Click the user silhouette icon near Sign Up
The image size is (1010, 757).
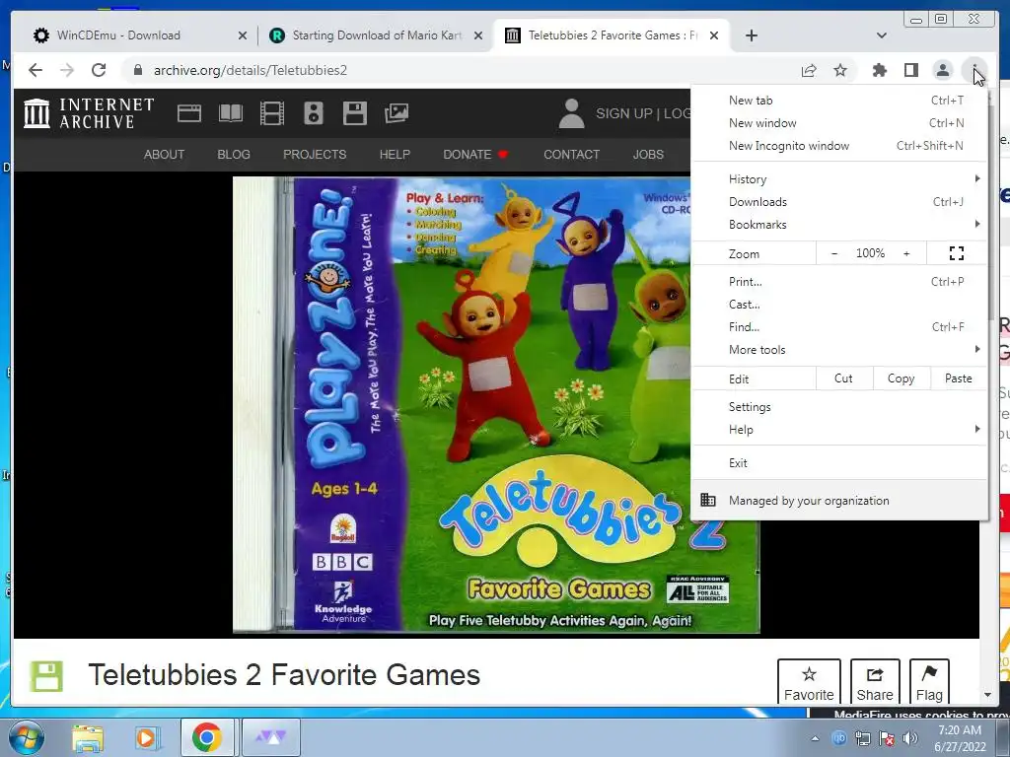571,113
